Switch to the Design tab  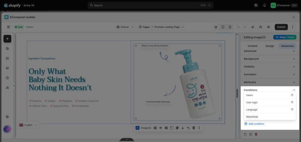(270, 46)
